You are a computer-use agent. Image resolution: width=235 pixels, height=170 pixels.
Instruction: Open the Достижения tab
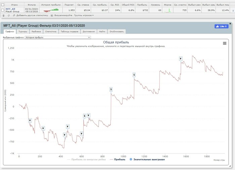[x=89, y=32]
